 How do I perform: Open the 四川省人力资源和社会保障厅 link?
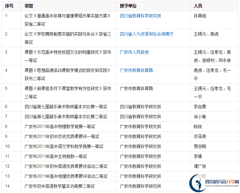point(146,34)
